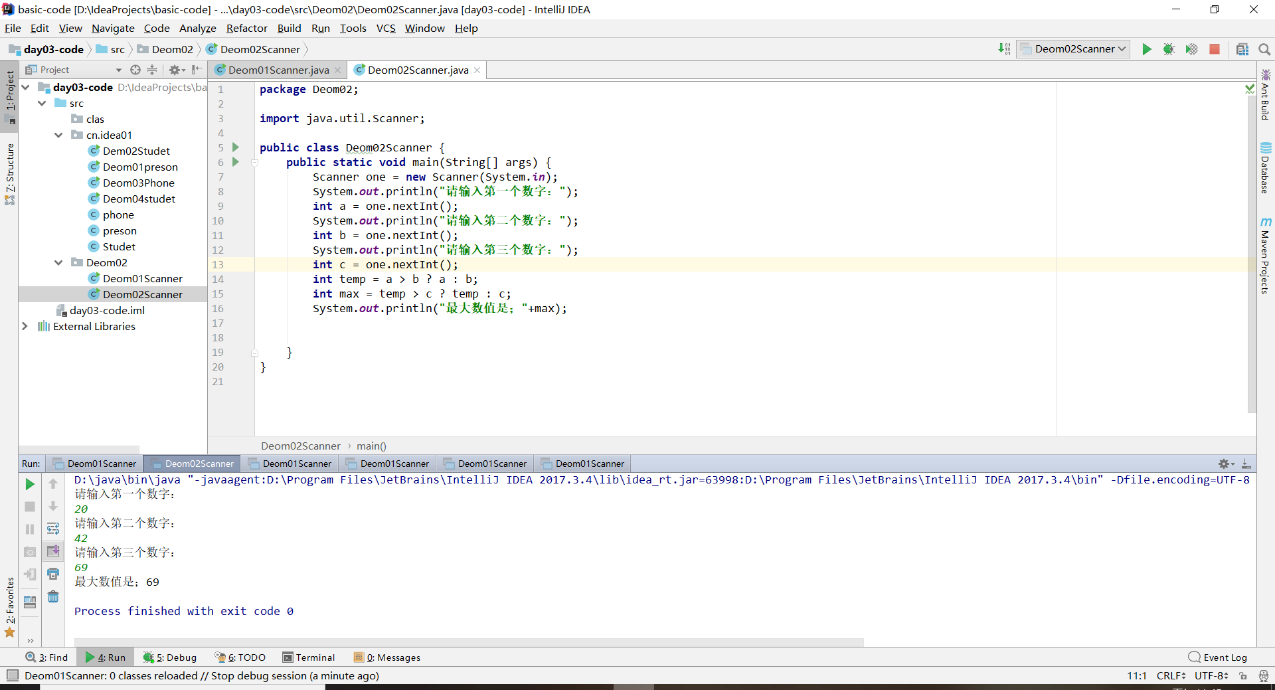Viewport: 1275px width, 690px height.
Task: Click the Make Project build icon
Action: coord(1004,49)
